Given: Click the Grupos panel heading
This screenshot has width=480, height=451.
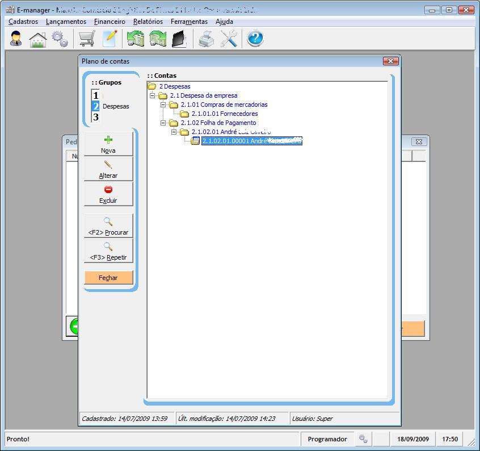Looking at the screenshot, I should click(107, 82).
